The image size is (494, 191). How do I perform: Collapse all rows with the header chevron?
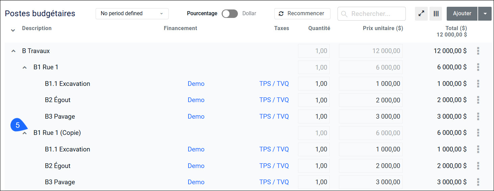13,30
